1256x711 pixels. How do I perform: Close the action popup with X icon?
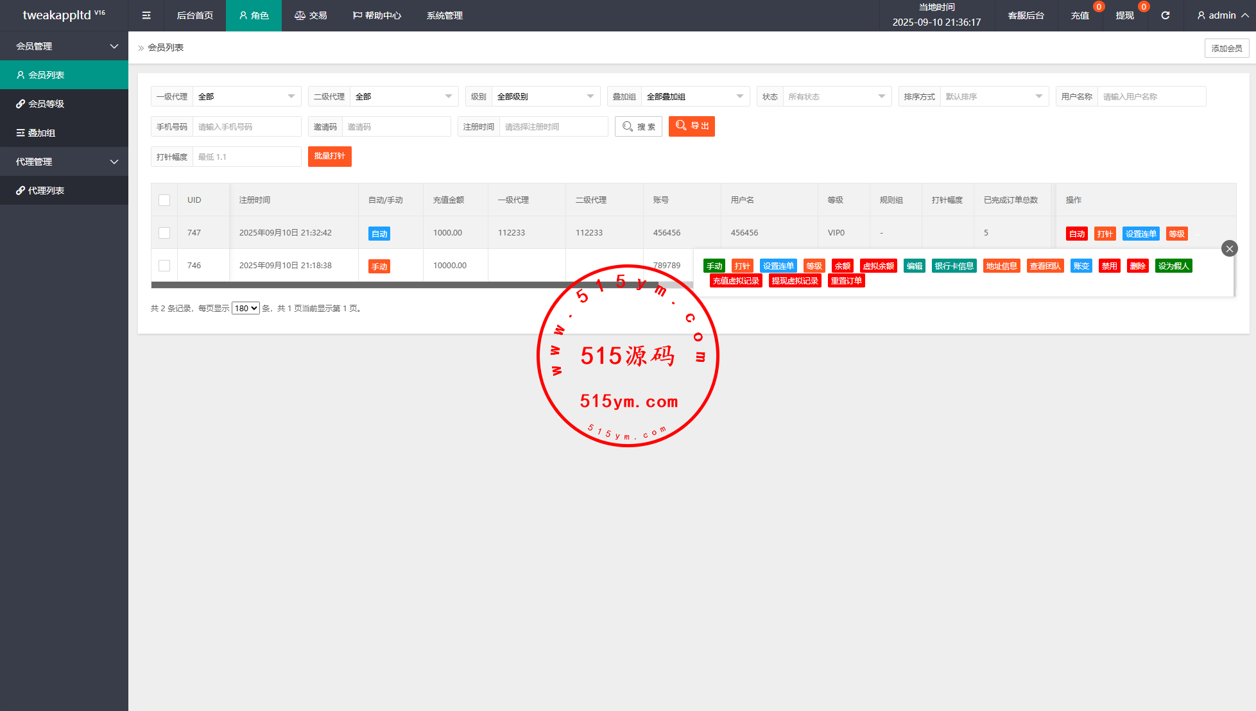[x=1229, y=248]
